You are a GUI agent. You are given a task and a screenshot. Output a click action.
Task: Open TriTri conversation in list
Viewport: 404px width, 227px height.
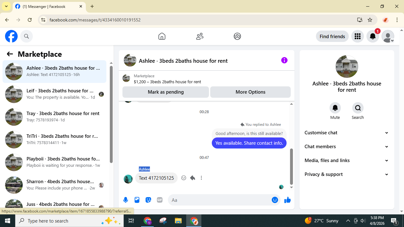(x=54, y=139)
